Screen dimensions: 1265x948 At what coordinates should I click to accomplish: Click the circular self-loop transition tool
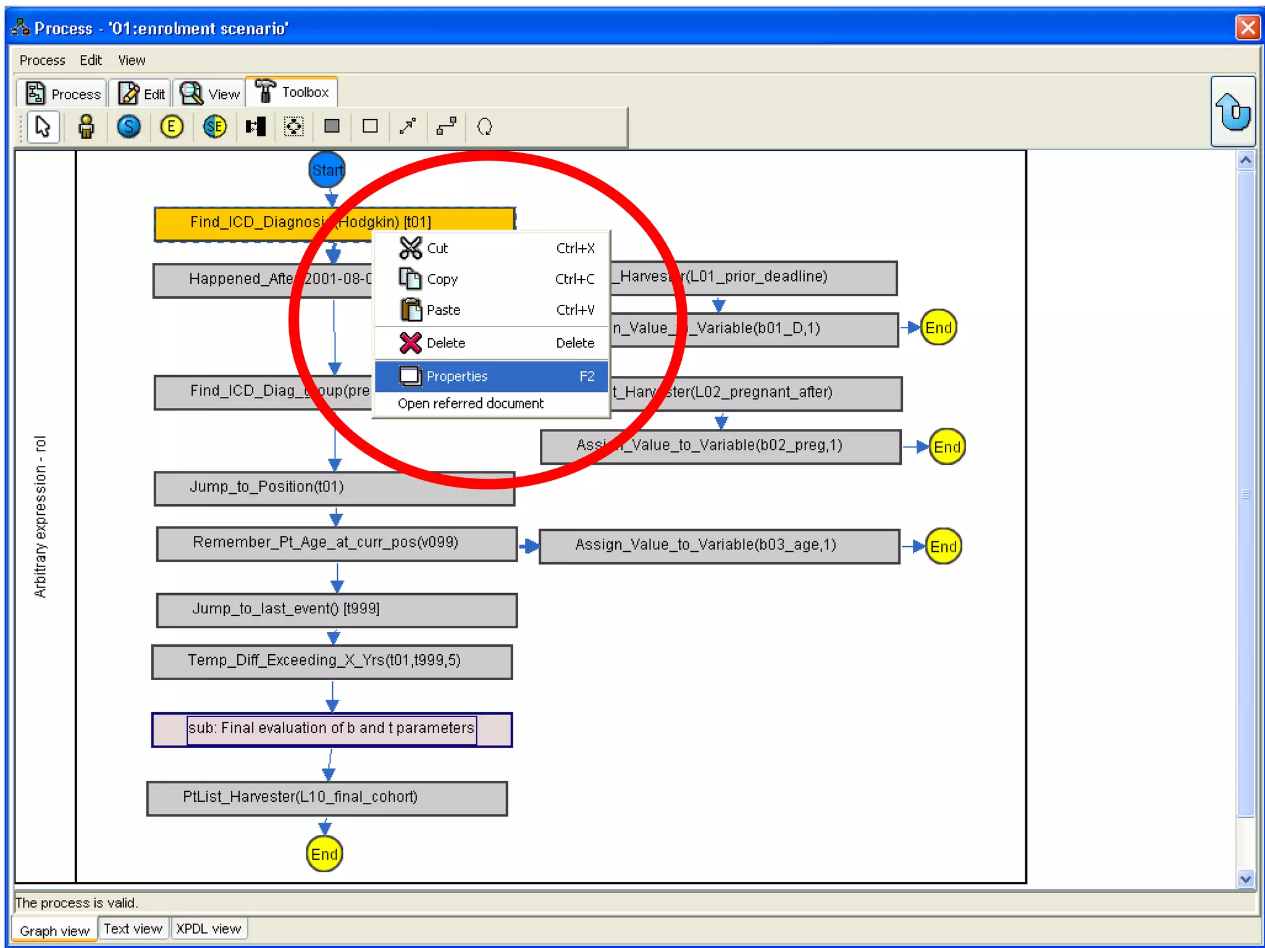coord(485,127)
